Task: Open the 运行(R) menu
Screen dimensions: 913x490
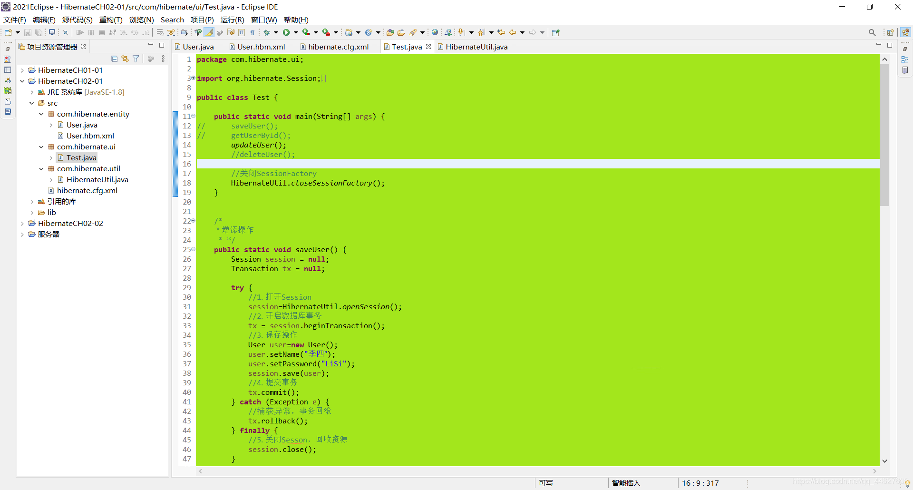Action: coord(232,20)
